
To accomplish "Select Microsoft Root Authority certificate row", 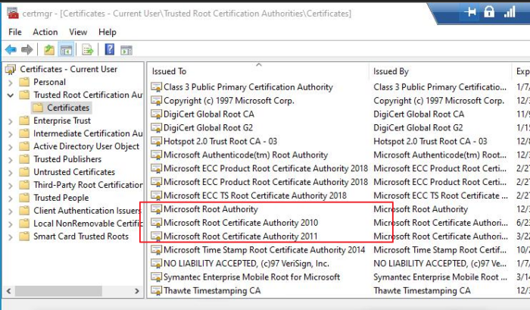I will click(210, 209).
